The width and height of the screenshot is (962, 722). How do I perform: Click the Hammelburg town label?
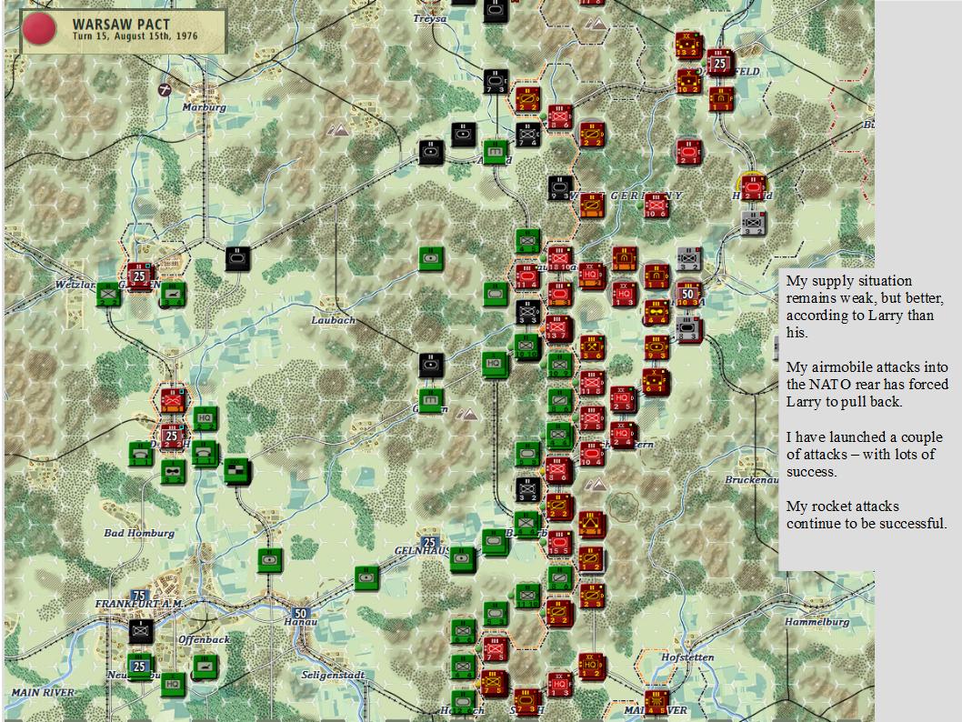(817, 622)
